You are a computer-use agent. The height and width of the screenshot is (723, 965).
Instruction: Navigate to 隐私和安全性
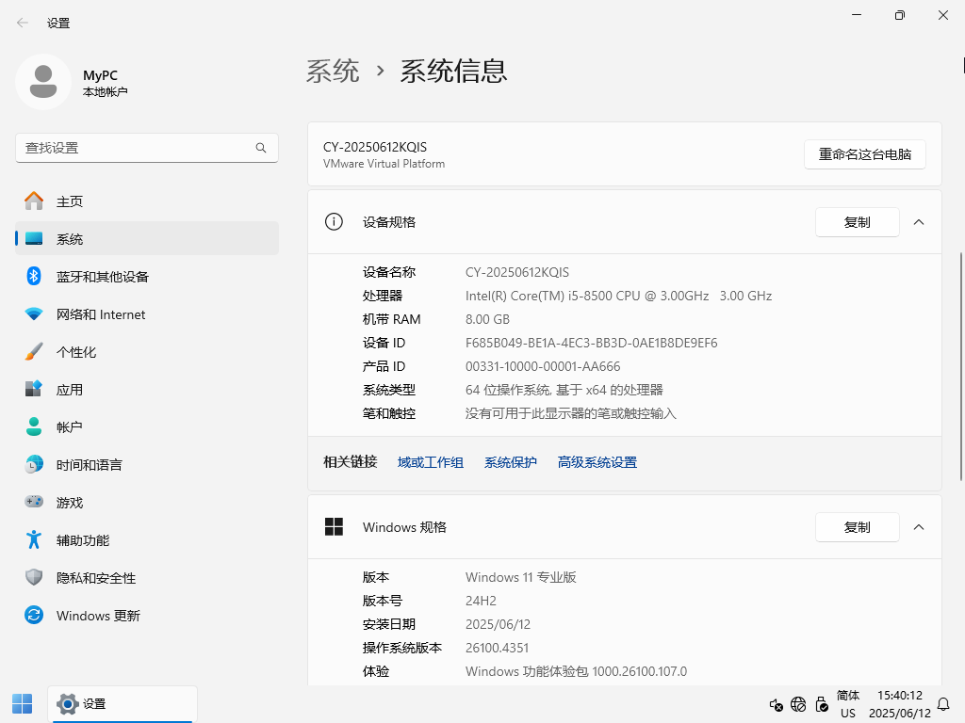point(147,577)
